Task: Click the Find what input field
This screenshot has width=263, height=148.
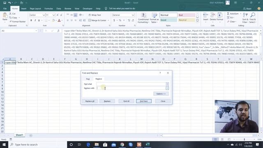Action: pyautogui.click(x=131, y=84)
